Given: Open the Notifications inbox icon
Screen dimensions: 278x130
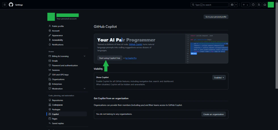Looking at the screenshot, I should click(264, 5).
